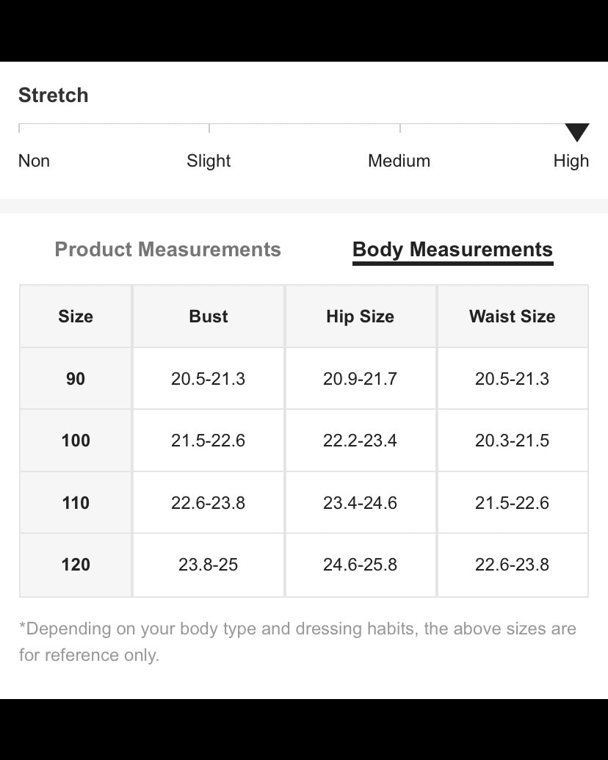The height and width of the screenshot is (760, 608).
Task: Select the Size column header
Action: [x=76, y=316]
